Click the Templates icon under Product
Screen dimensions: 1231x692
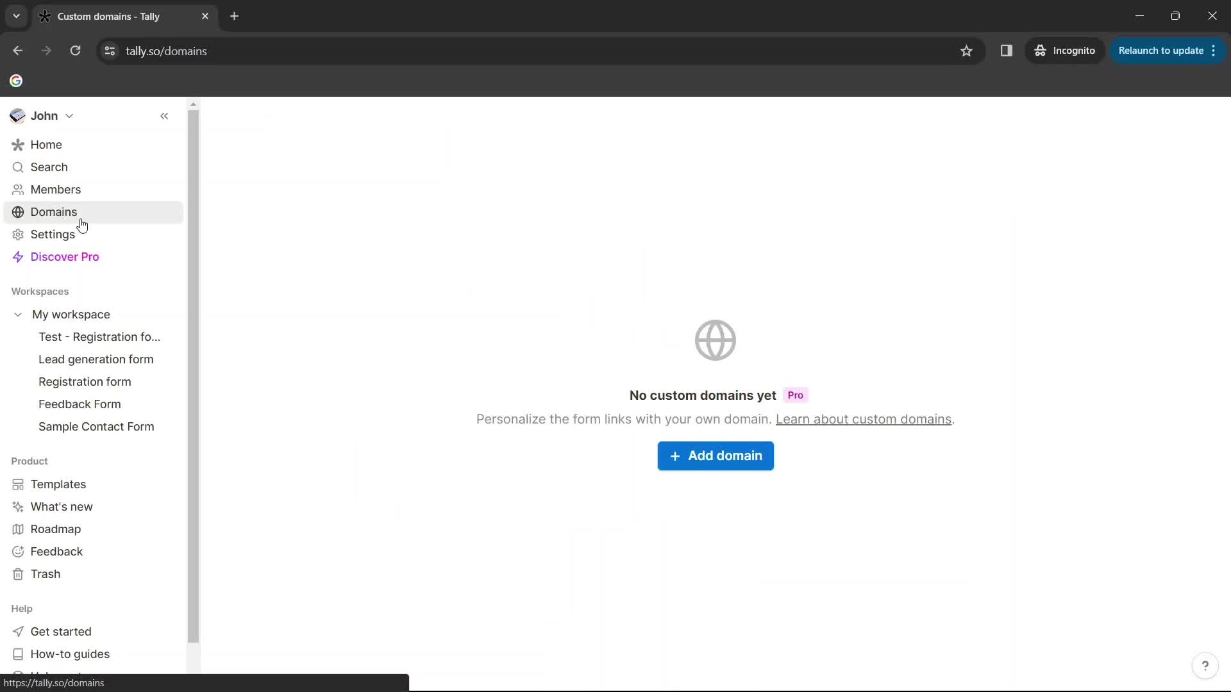(18, 484)
